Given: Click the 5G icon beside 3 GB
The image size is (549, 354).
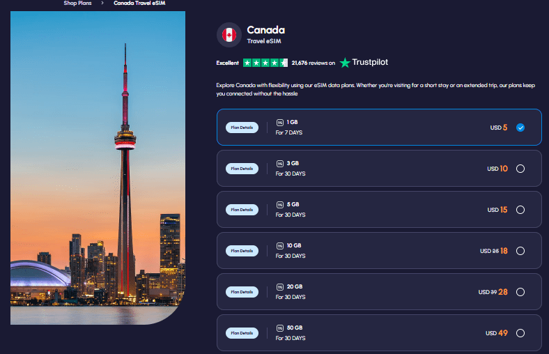Looking at the screenshot, I should 279,164.
